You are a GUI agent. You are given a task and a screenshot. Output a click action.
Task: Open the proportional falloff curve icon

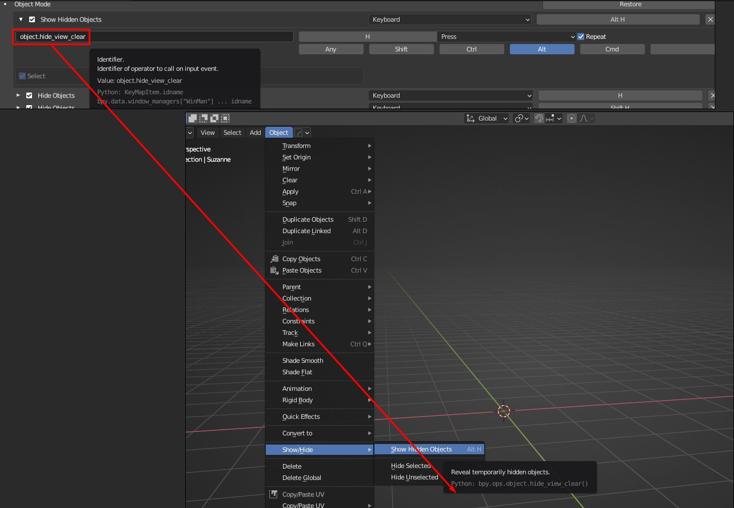587,118
